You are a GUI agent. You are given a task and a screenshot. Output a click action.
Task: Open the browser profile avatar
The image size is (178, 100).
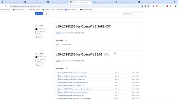176,6
